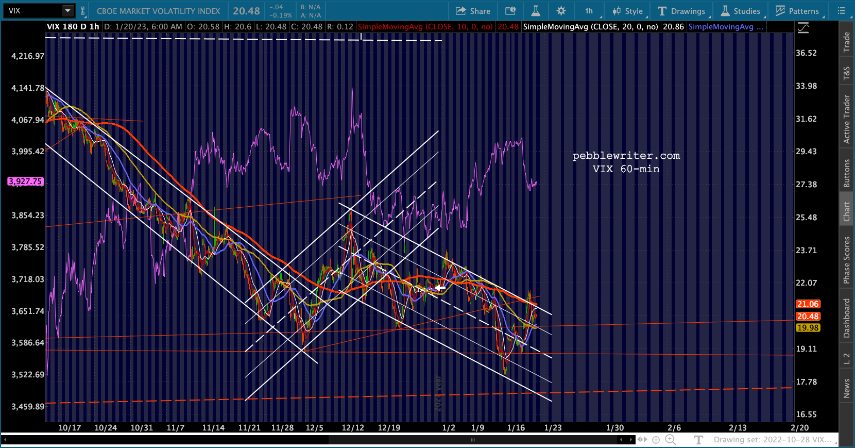Image resolution: width=855 pixels, height=448 pixels.
Task: Open the Active Trader sidebar tab
Action: [x=847, y=119]
